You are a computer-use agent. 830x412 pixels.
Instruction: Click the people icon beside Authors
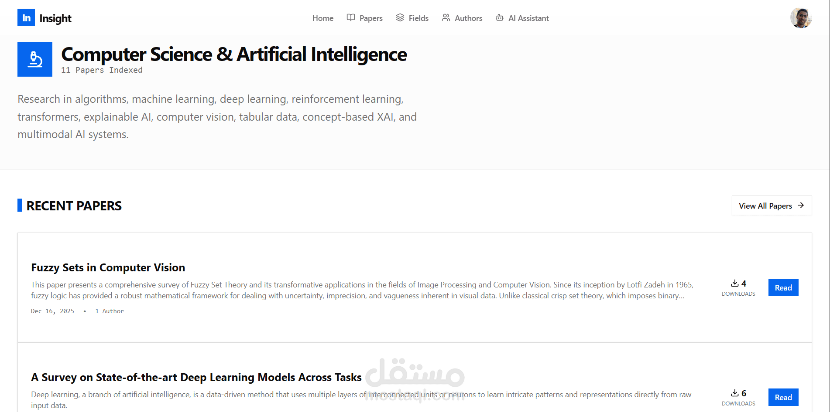pos(446,17)
